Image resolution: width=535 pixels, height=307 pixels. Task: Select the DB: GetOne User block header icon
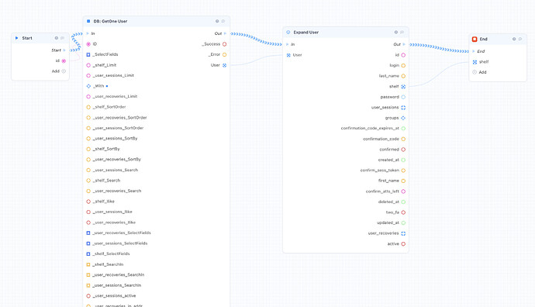coord(88,21)
